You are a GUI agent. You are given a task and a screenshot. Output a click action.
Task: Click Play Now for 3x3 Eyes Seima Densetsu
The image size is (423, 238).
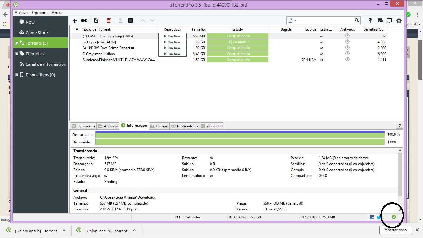pyautogui.click(x=172, y=48)
